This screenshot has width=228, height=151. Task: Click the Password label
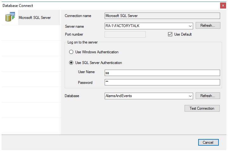(x=85, y=83)
